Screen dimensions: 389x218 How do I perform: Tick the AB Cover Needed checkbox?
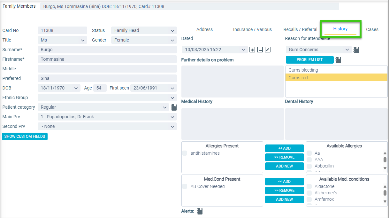coord(185,186)
